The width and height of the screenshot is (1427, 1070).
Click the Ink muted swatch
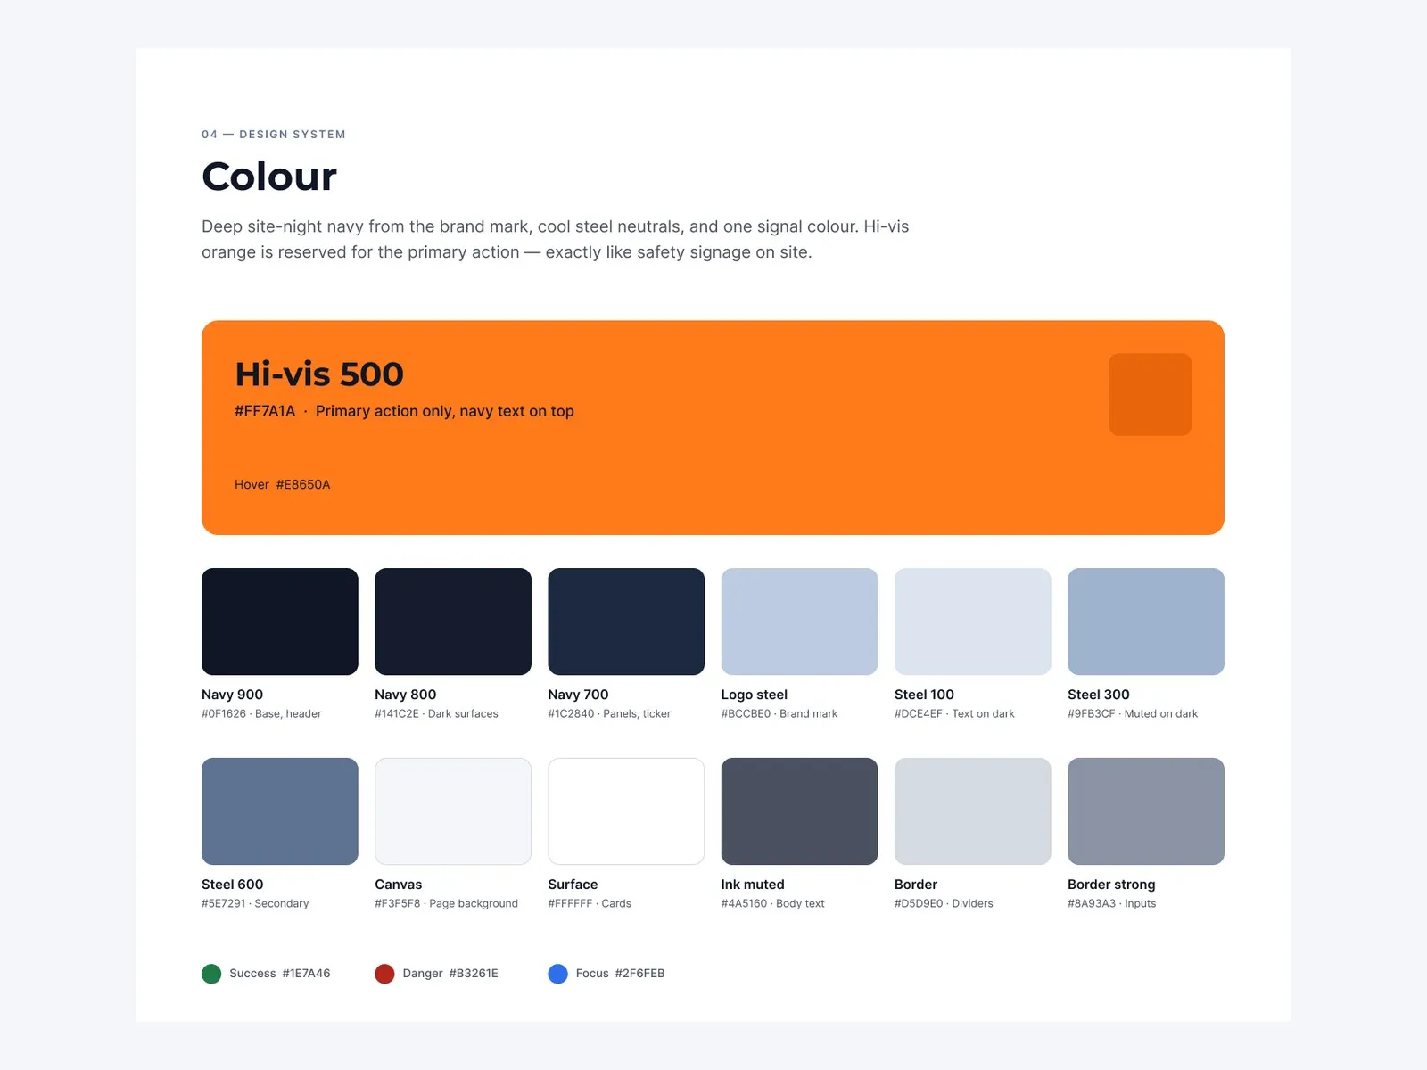tap(799, 811)
